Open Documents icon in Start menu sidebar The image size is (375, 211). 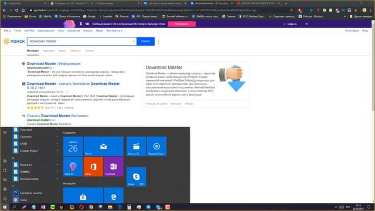coord(5,171)
